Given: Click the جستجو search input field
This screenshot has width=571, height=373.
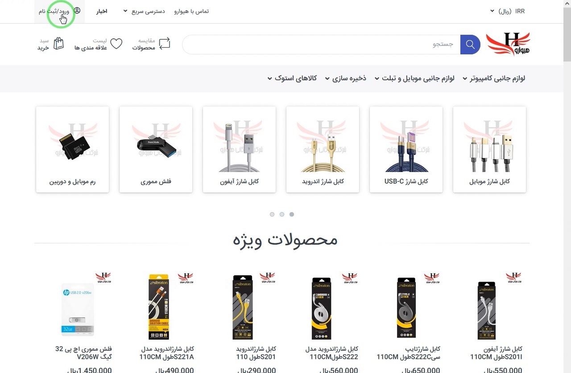Looking at the screenshot, I should pyautogui.click(x=321, y=45).
